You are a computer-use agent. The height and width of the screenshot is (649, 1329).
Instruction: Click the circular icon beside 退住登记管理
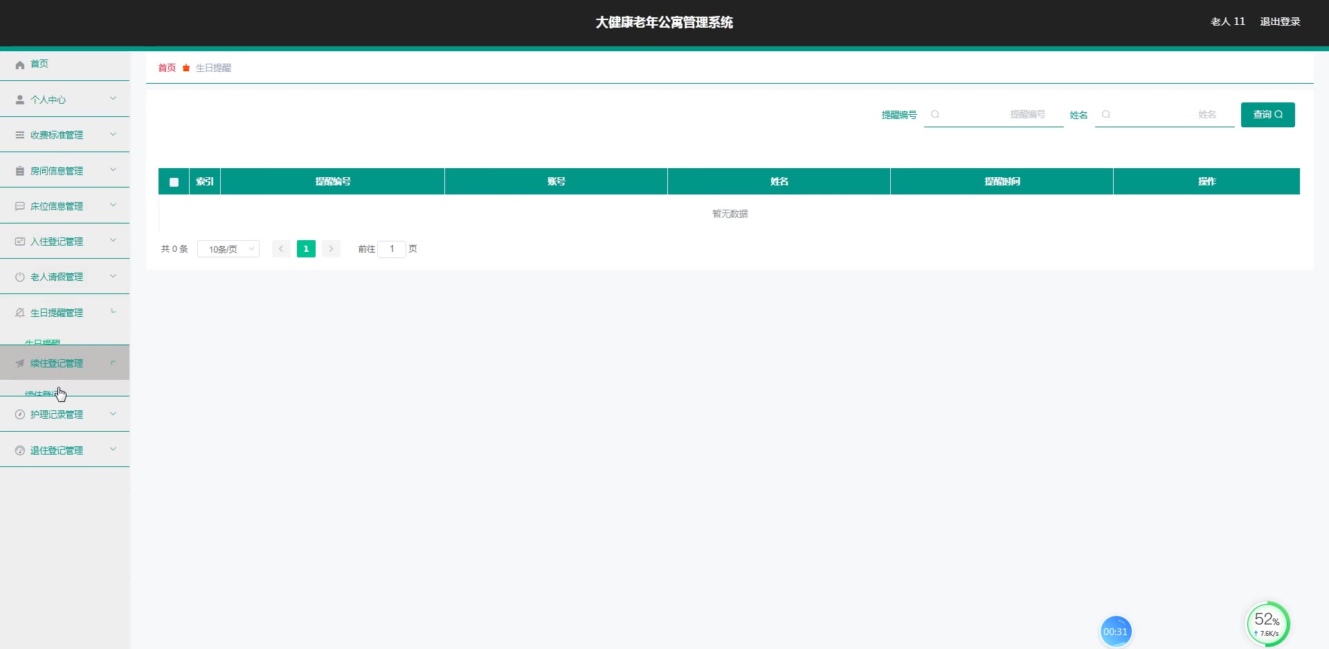(x=20, y=450)
